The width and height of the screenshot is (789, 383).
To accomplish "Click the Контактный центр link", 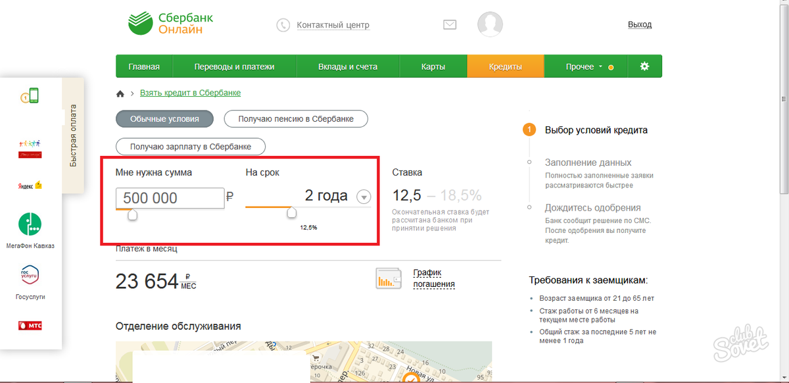I will pos(333,25).
